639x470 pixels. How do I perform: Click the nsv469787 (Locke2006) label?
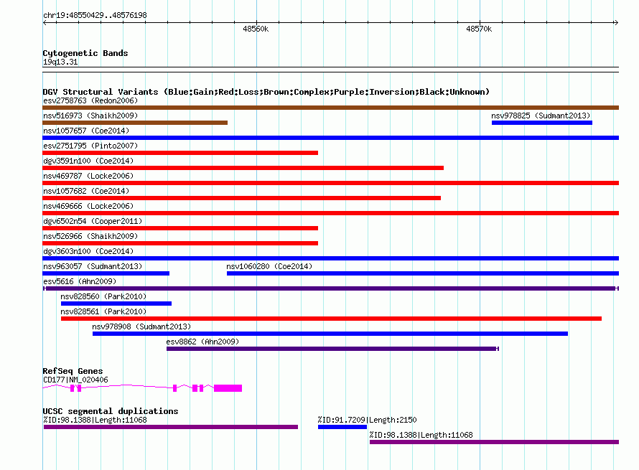pyautogui.click(x=88, y=176)
